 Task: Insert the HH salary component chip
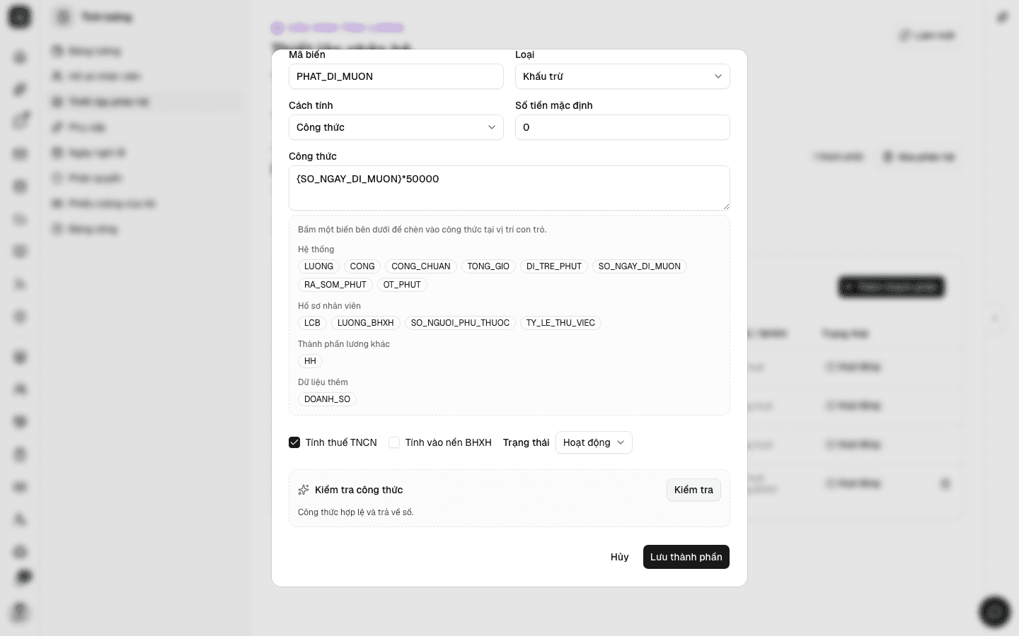click(310, 361)
